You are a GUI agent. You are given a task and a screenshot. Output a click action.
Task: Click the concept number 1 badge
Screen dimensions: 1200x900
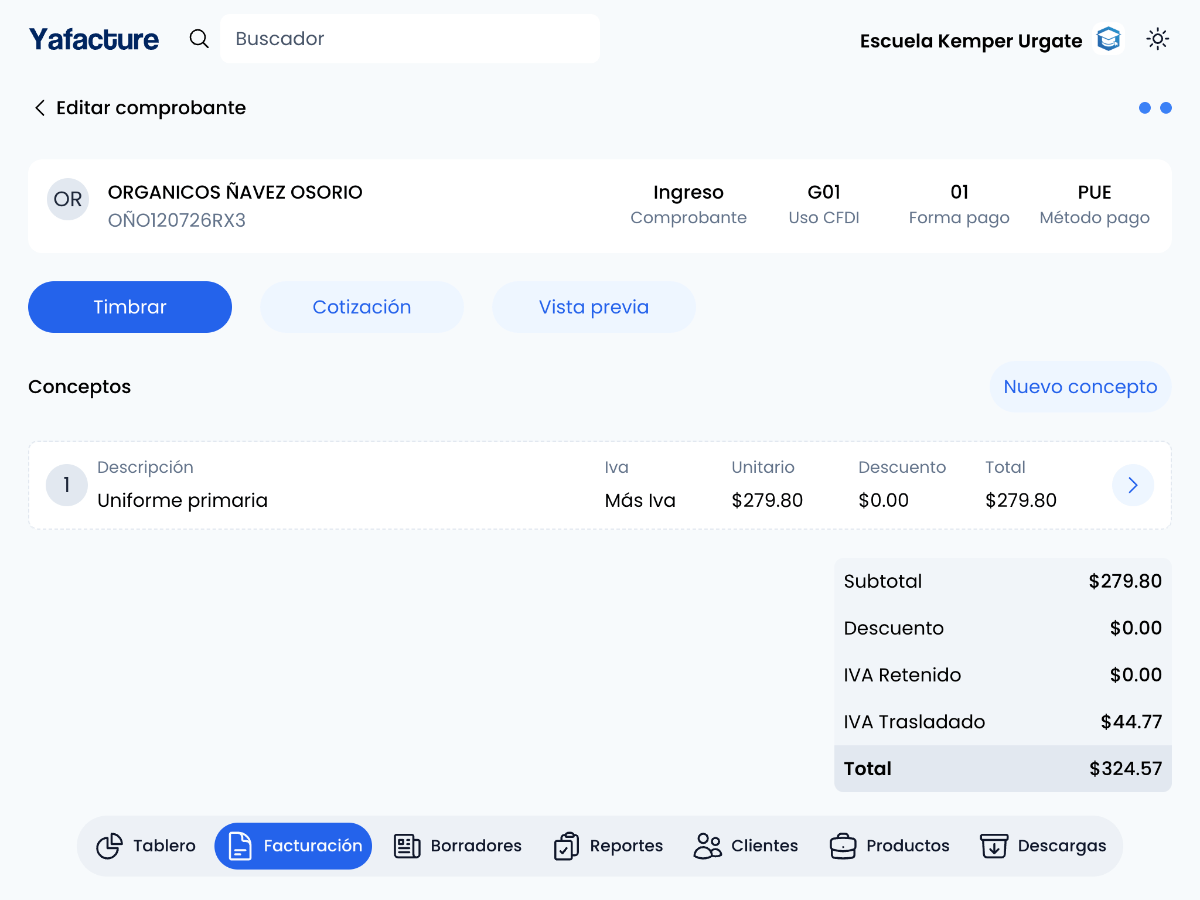pyautogui.click(x=67, y=485)
